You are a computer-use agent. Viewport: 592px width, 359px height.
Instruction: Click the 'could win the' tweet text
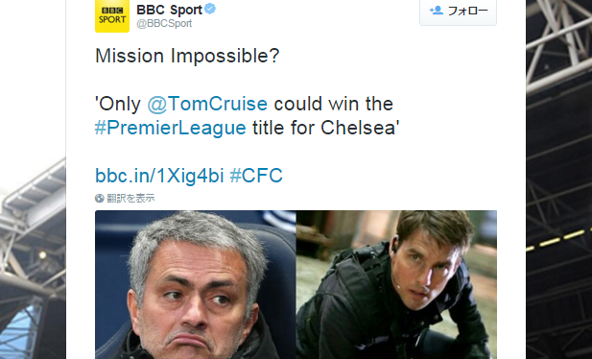(333, 104)
